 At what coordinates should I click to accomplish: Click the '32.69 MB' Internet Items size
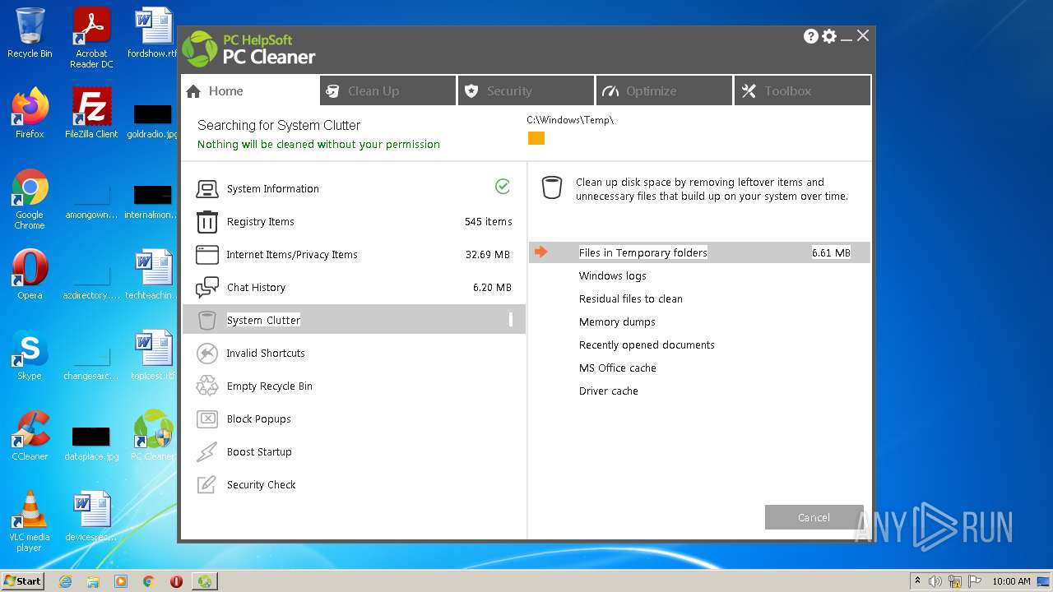488,255
